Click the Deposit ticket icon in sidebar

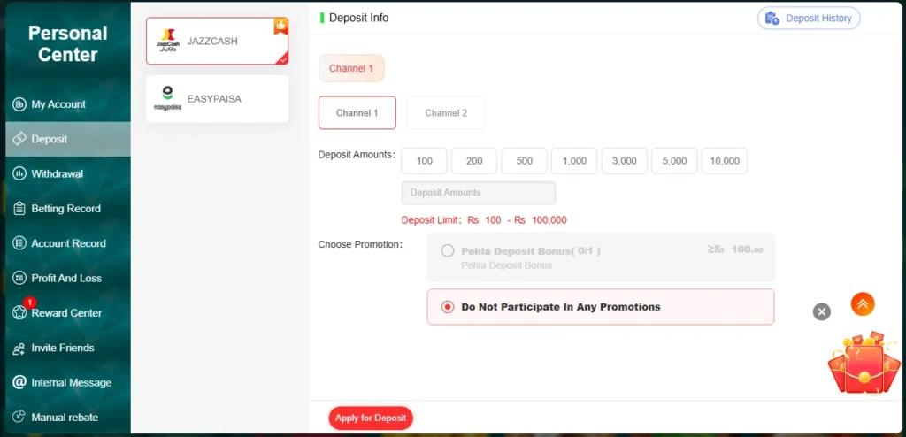[19, 139]
